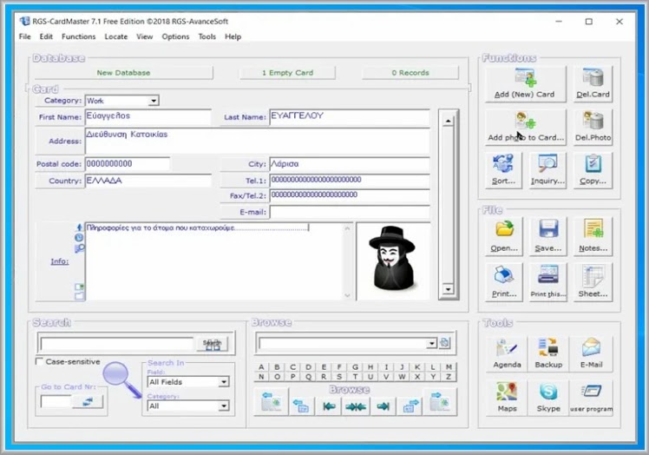Browse cards starting with letter A

[x=261, y=366]
